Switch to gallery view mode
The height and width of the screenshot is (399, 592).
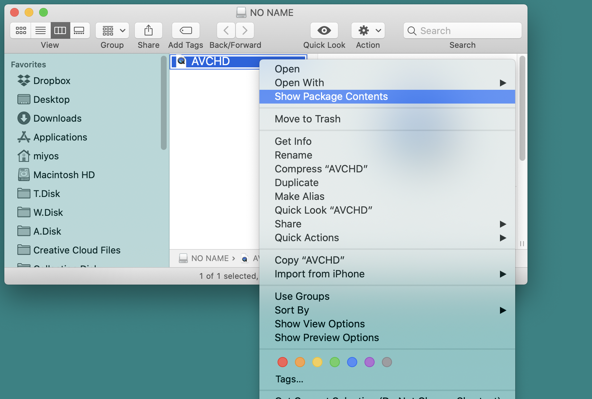coord(79,30)
